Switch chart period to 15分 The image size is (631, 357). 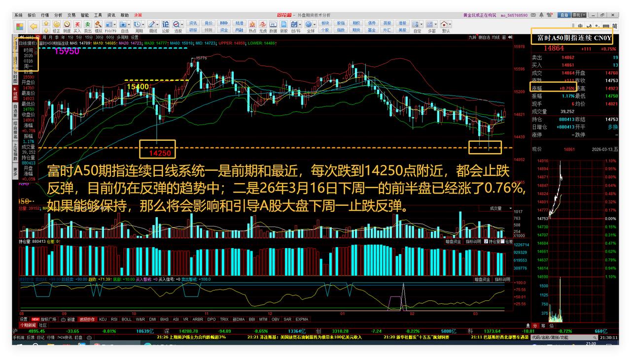[x=88, y=37]
